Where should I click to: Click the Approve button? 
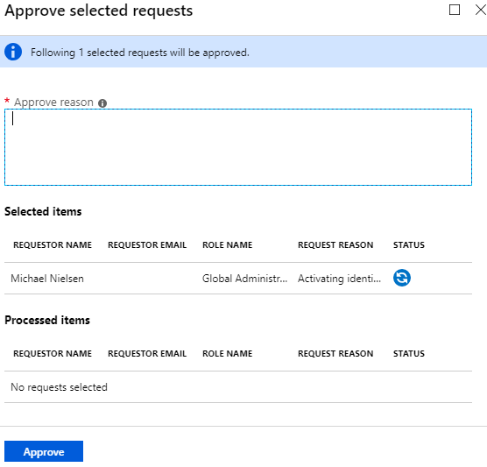pos(44,451)
